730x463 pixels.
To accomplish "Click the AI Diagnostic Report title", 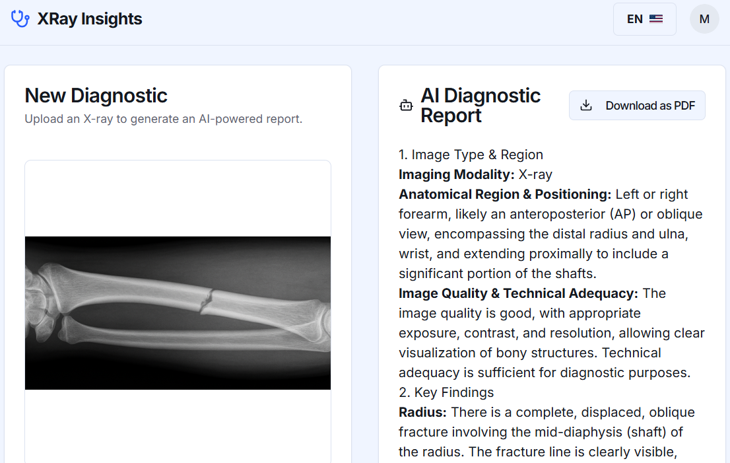I will coord(481,104).
